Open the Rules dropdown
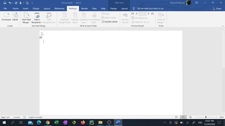This screenshot has width=225, height=126. point(106,14)
